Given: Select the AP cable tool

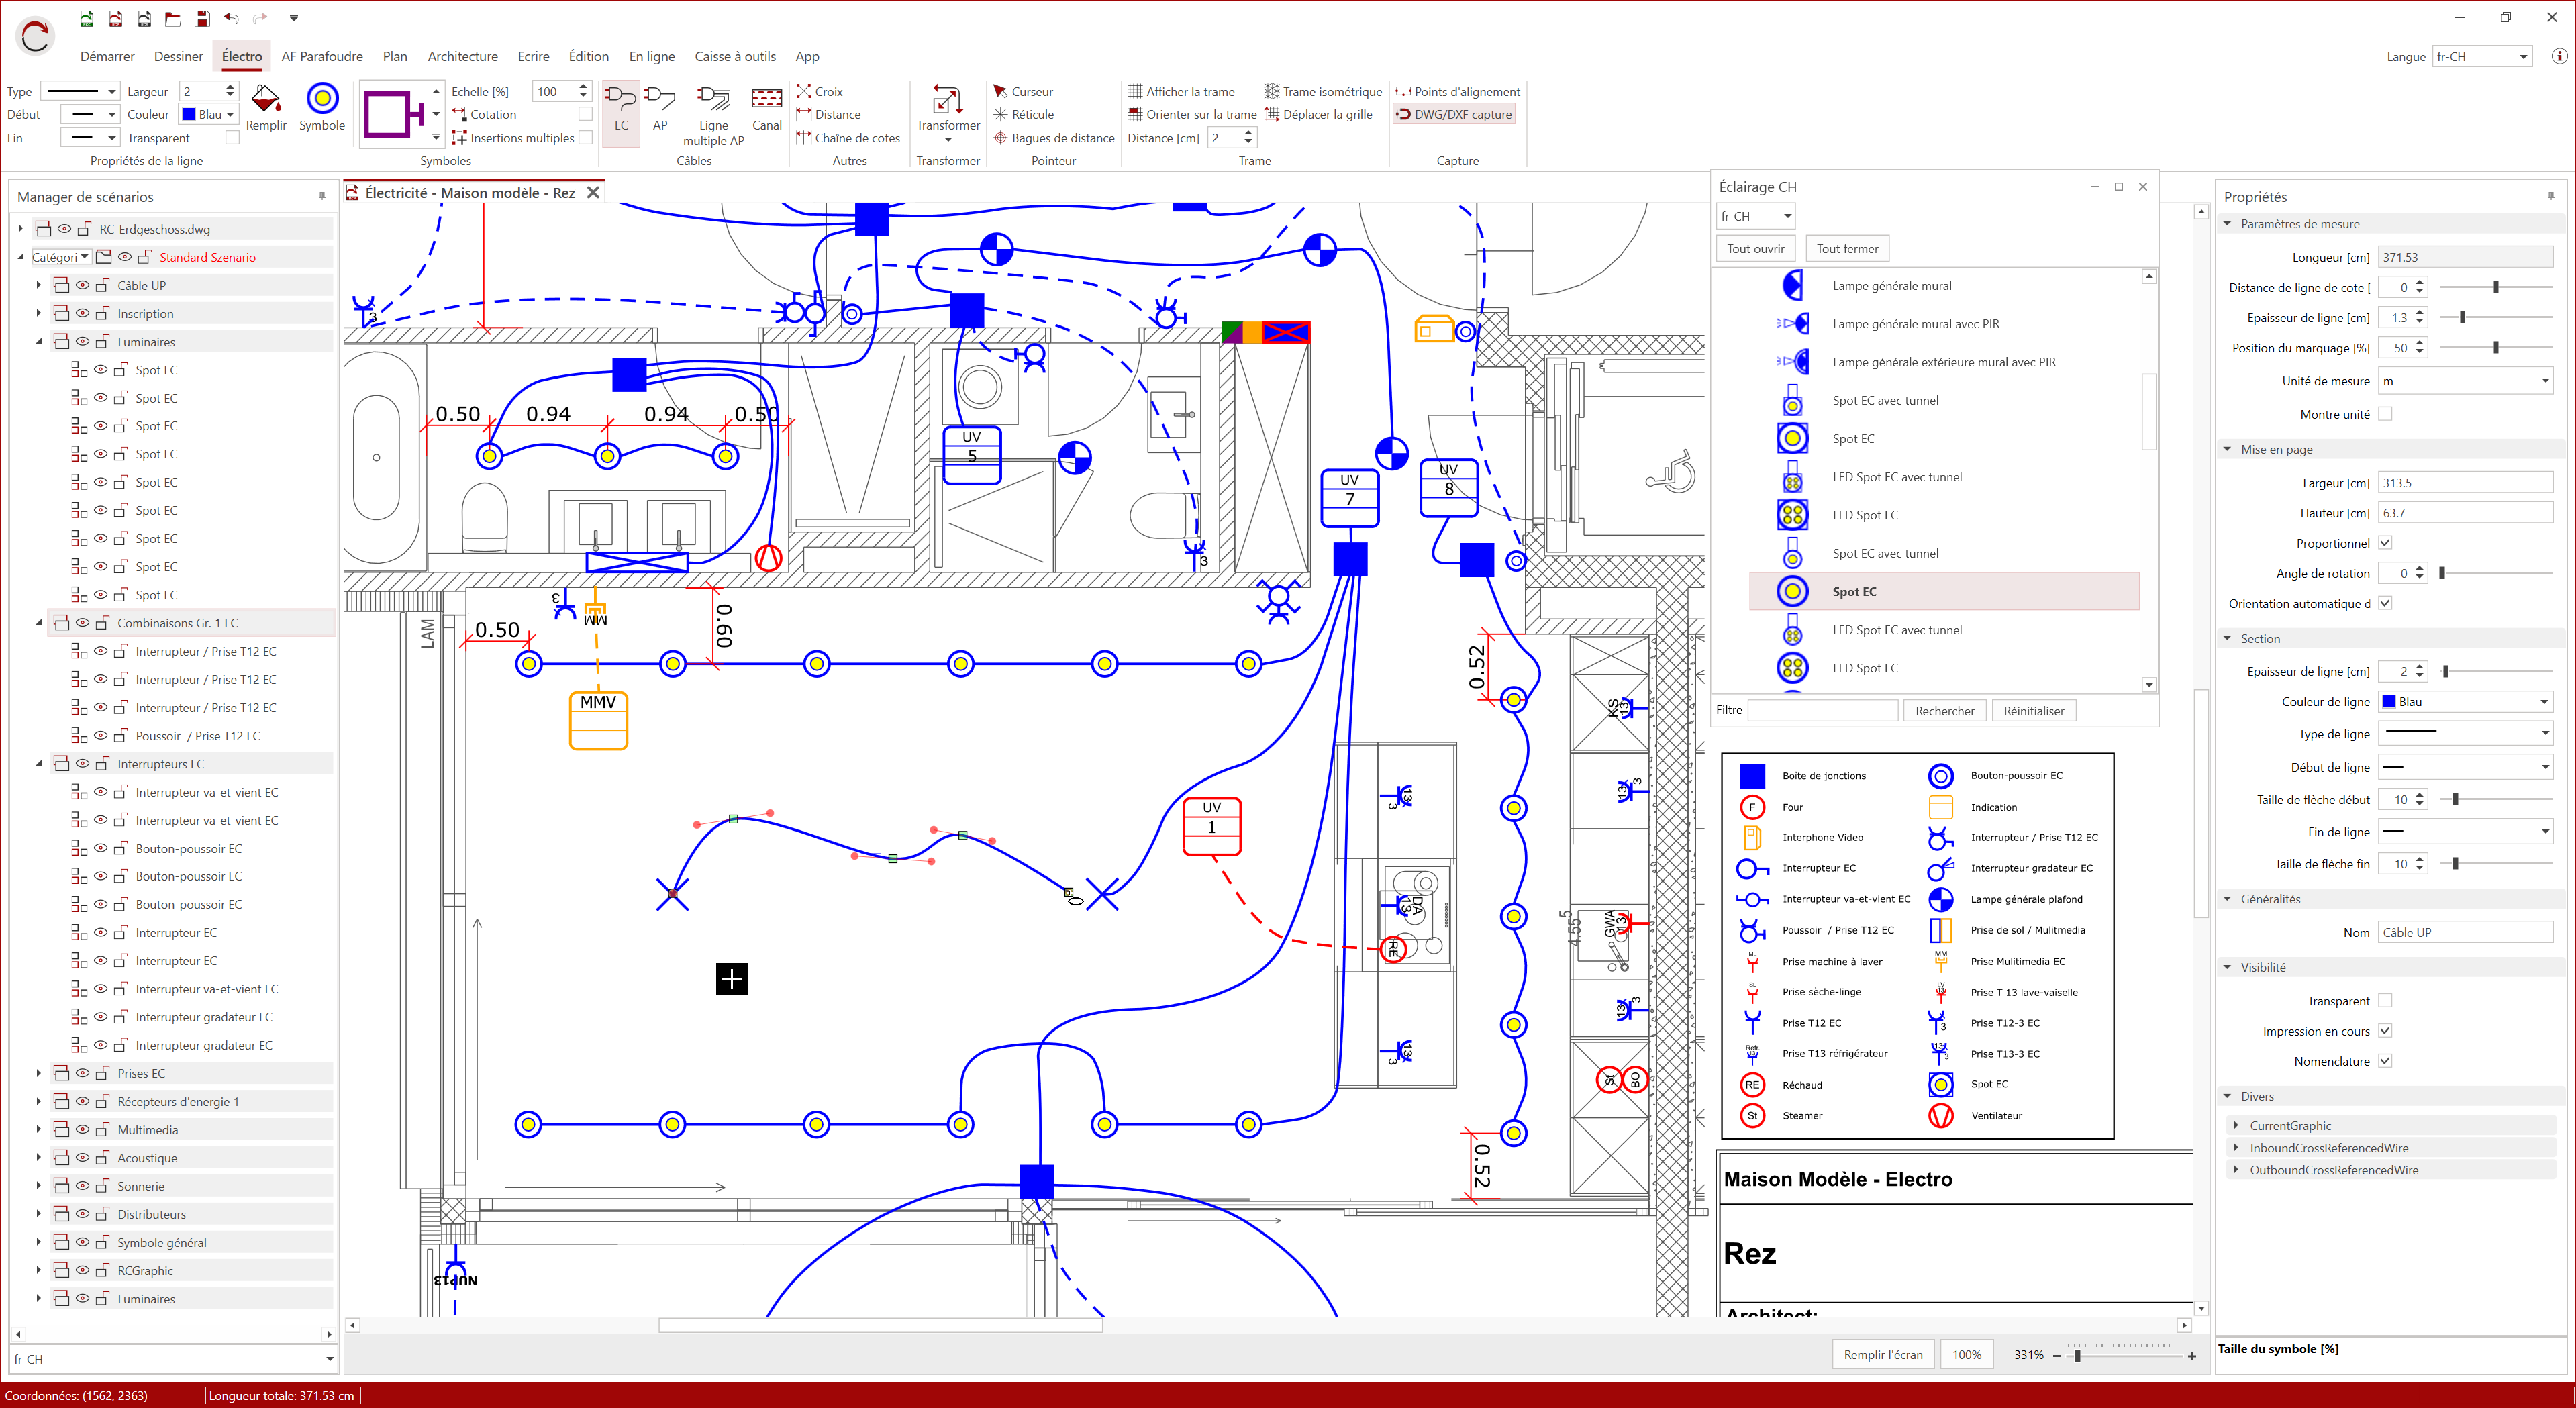Looking at the screenshot, I should click(x=660, y=107).
